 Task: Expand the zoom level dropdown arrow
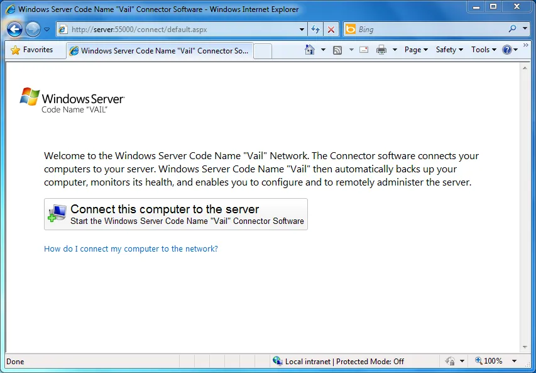coord(514,361)
